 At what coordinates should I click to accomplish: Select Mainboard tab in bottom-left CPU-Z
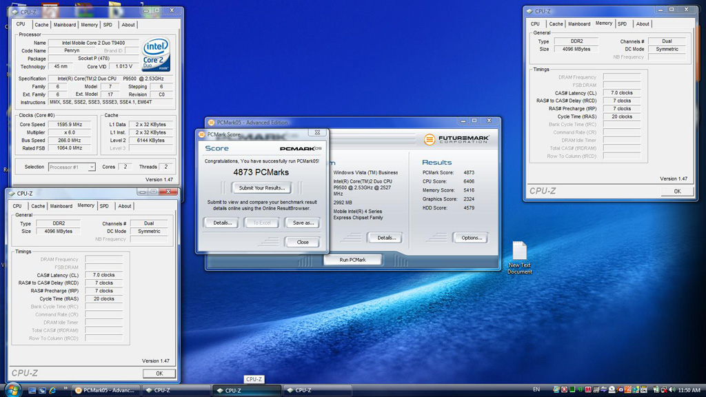tap(61, 206)
